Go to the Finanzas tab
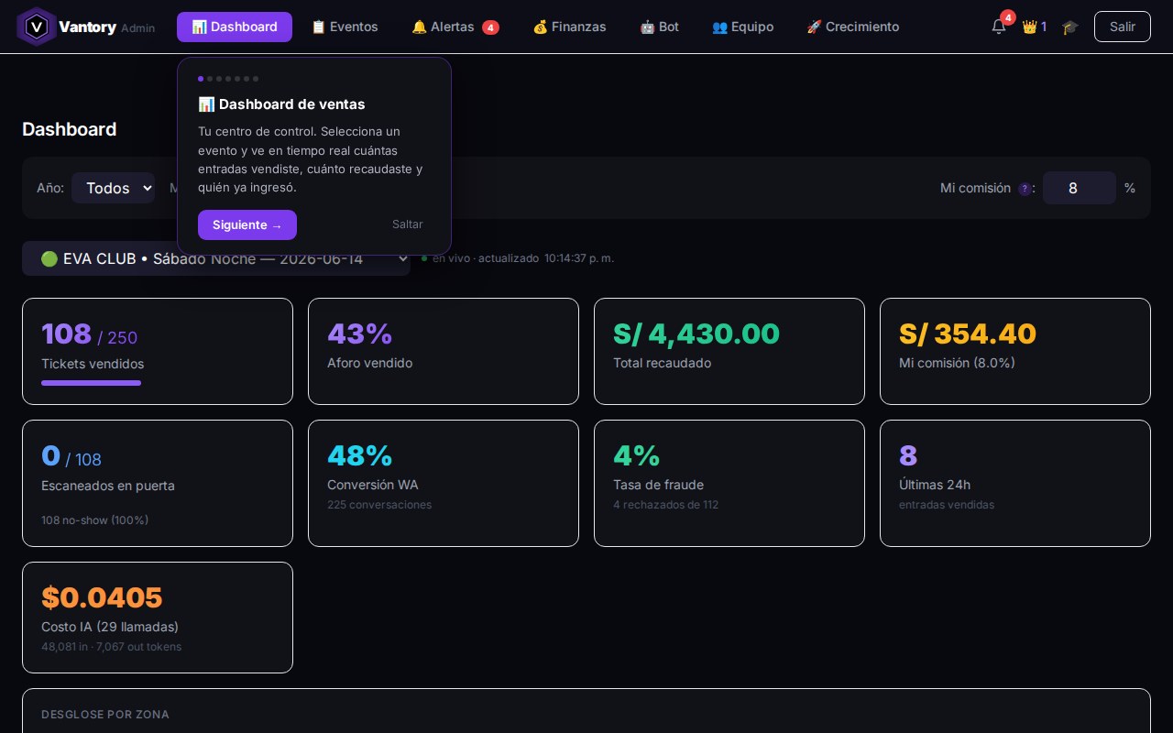Image resolution: width=1173 pixels, height=733 pixels. point(569,27)
